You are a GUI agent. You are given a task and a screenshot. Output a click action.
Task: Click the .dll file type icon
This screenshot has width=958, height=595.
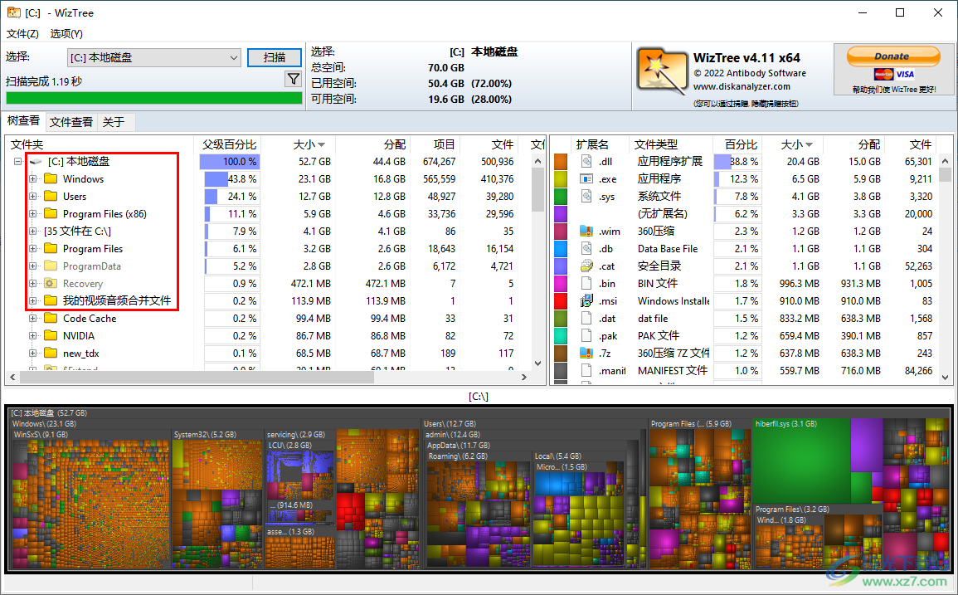click(586, 162)
